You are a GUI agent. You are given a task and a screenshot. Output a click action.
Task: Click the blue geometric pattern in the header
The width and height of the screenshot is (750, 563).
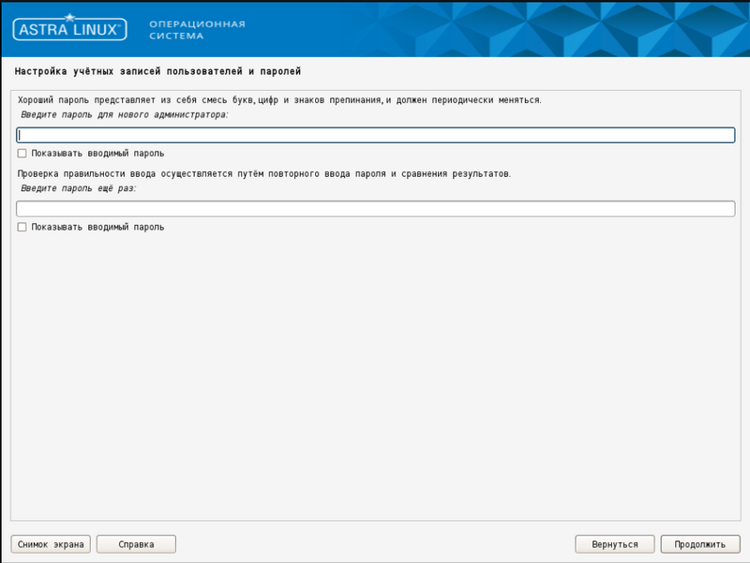coord(562,28)
